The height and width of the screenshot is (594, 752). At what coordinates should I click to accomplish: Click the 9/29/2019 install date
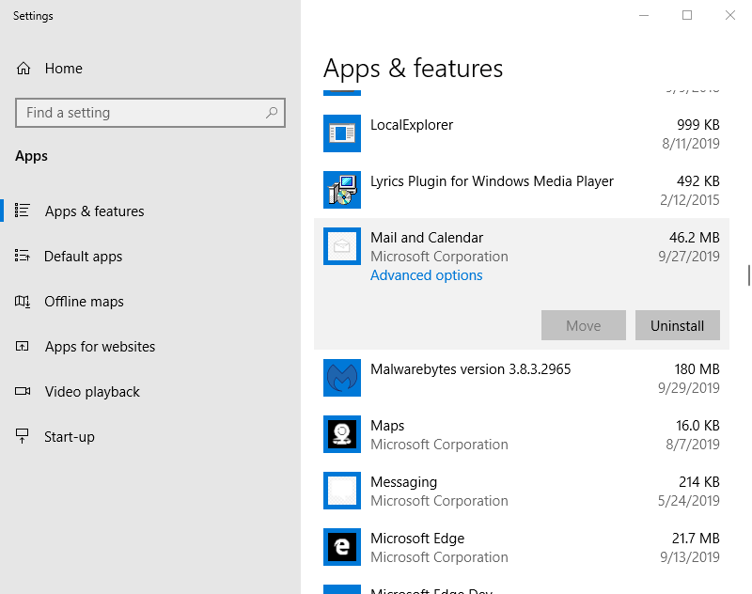pos(689,388)
